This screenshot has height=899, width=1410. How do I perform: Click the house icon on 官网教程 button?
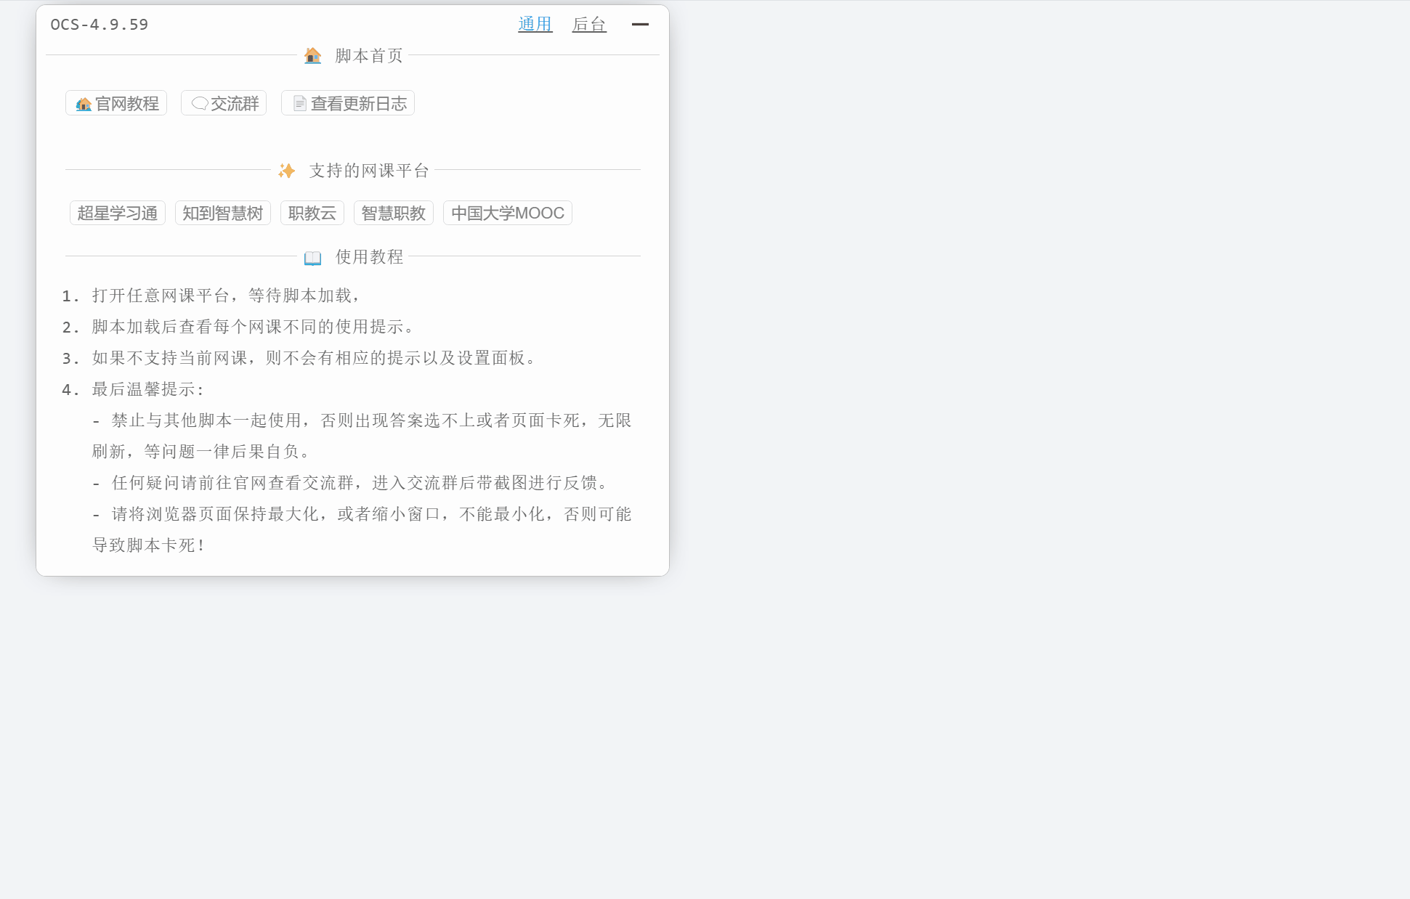pos(84,103)
